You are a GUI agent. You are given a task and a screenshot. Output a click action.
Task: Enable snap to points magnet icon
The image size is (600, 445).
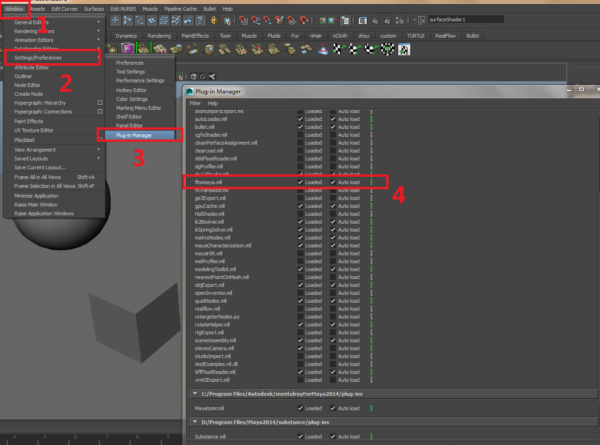coord(267,20)
